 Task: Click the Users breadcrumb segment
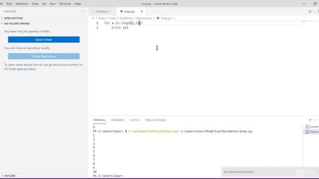(102, 18)
